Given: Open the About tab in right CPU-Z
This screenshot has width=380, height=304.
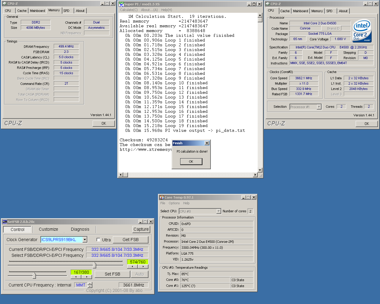Looking at the screenshot, I should point(343,11).
